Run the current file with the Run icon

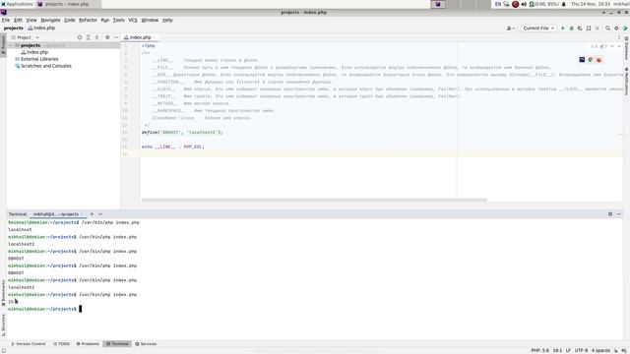(x=562, y=29)
